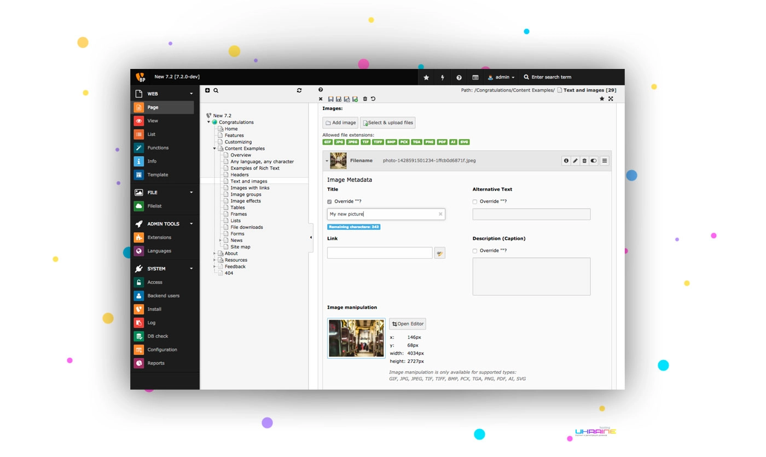This screenshot has height=457, width=766.
Task: Open contextual help icon above toolbar
Action: (x=321, y=90)
